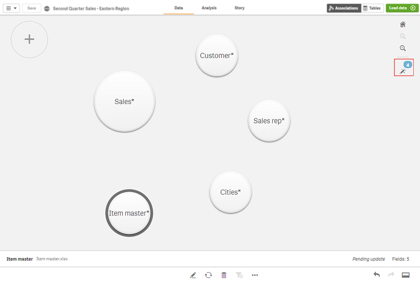The height and width of the screenshot is (281, 420).
Task: Click the green Load data button
Action: pos(402,8)
